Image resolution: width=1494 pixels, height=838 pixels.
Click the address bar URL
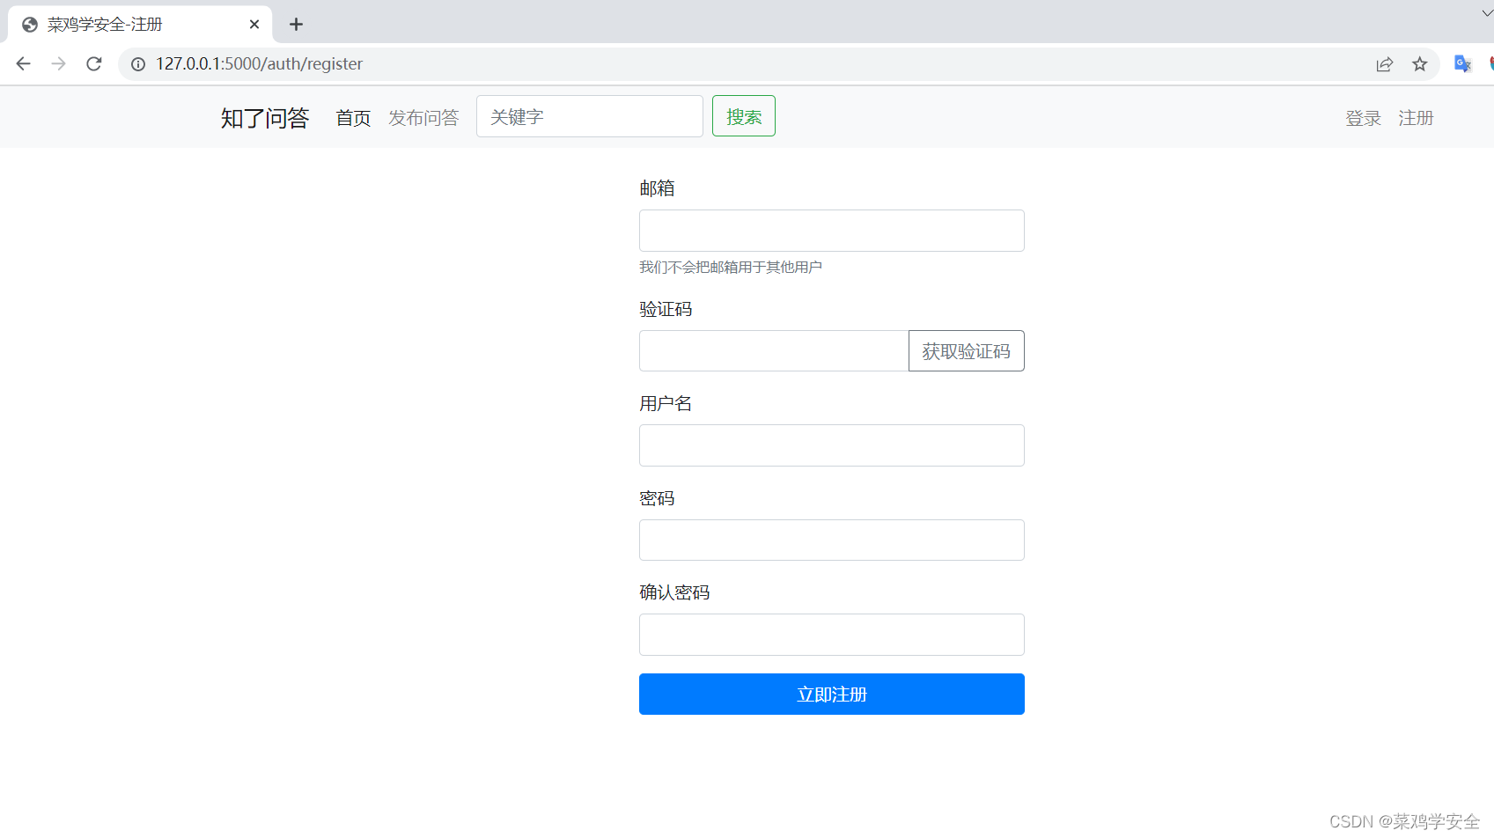[259, 63]
